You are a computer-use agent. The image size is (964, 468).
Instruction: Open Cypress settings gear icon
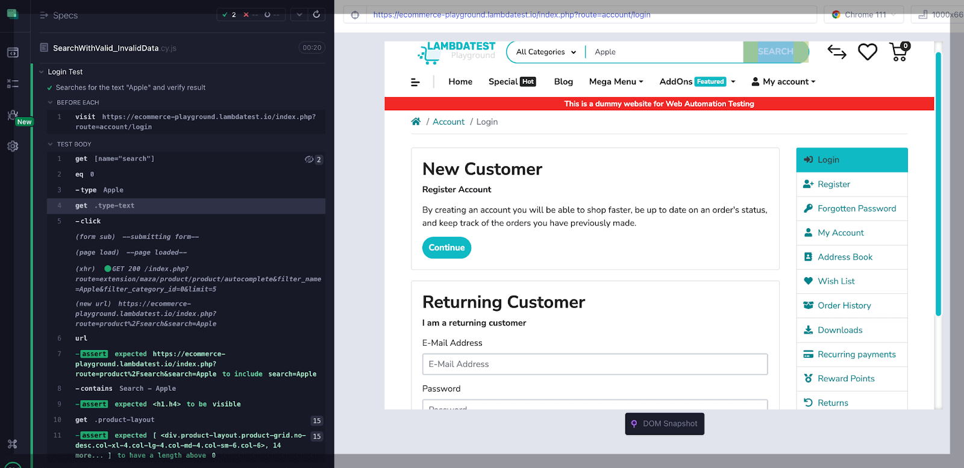pyautogui.click(x=13, y=146)
